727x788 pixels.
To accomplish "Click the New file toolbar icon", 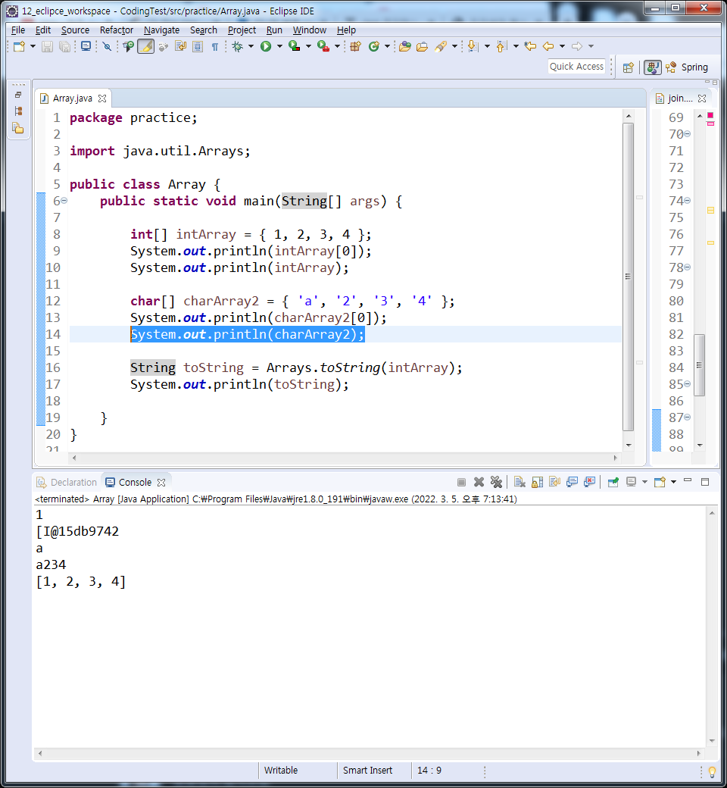I will (20, 47).
